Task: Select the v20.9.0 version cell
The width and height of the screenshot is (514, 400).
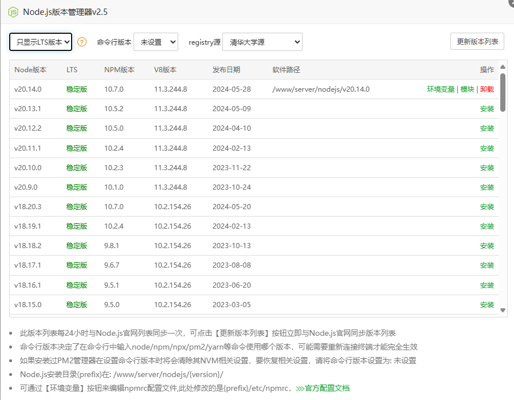Action: click(x=26, y=187)
